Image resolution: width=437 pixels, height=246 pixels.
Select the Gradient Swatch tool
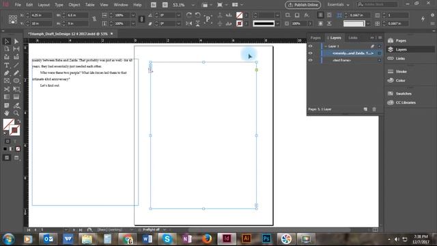(x=7, y=97)
